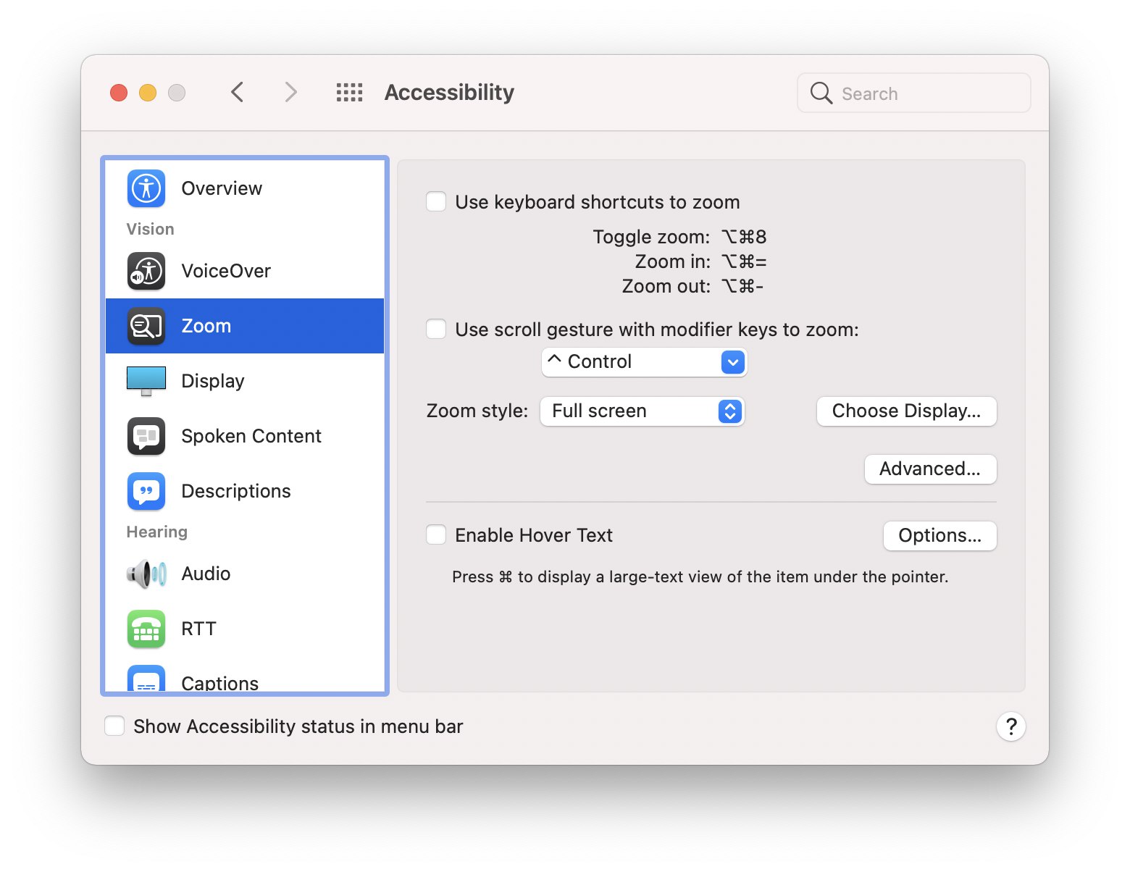1130x872 pixels.
Task: Click the Accessibility window title
Action: pos(449,92)
